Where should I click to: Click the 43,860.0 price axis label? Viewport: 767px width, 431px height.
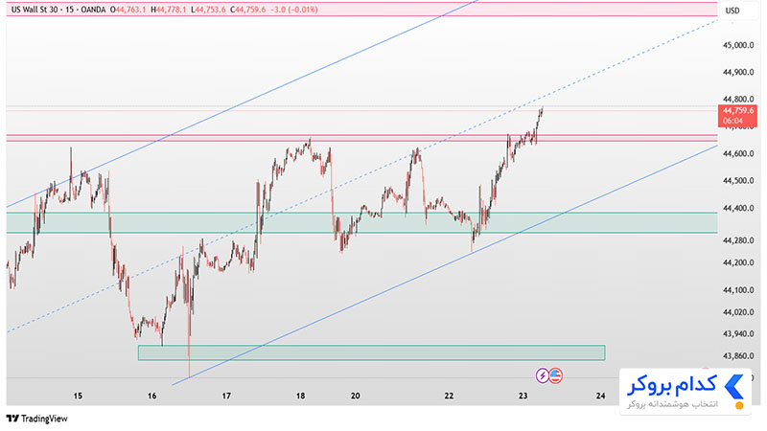coord(738,355)
